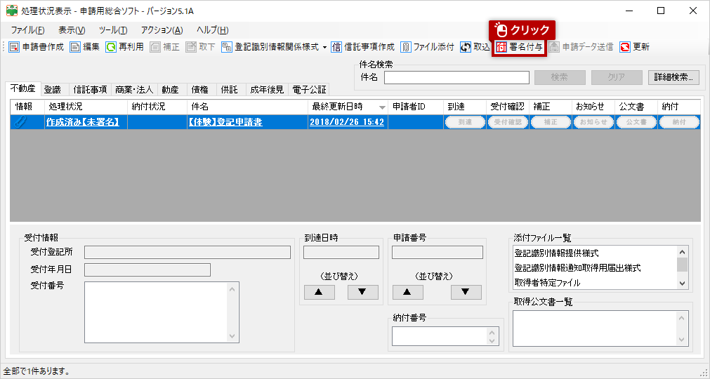Click the 受付年月日 field
Image resolution: width=710 pixels, height=379 pixels.
(x=147, y=270)
